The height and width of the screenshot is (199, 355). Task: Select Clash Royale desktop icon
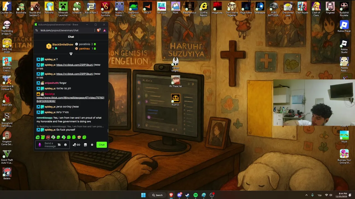coord(302,8)
